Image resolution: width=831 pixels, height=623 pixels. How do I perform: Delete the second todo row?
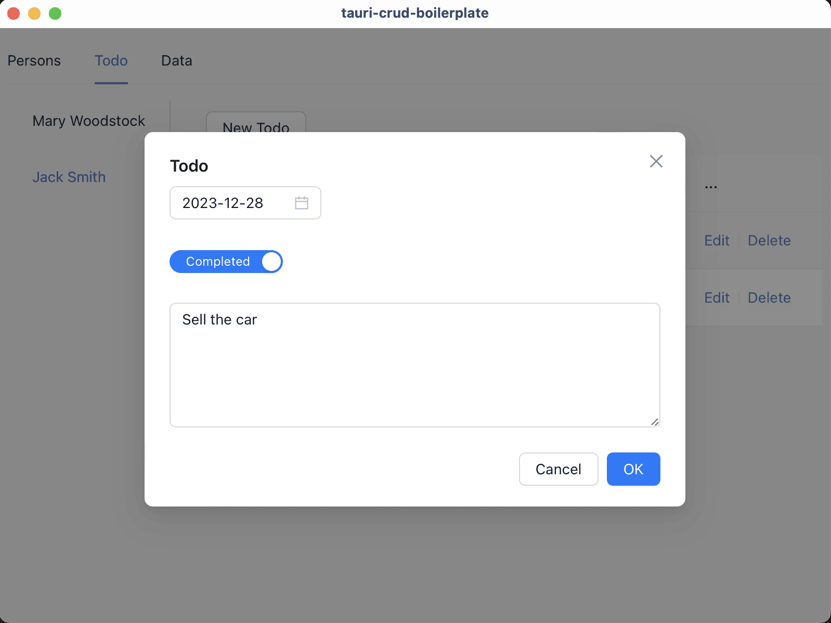tap(769, 297)
